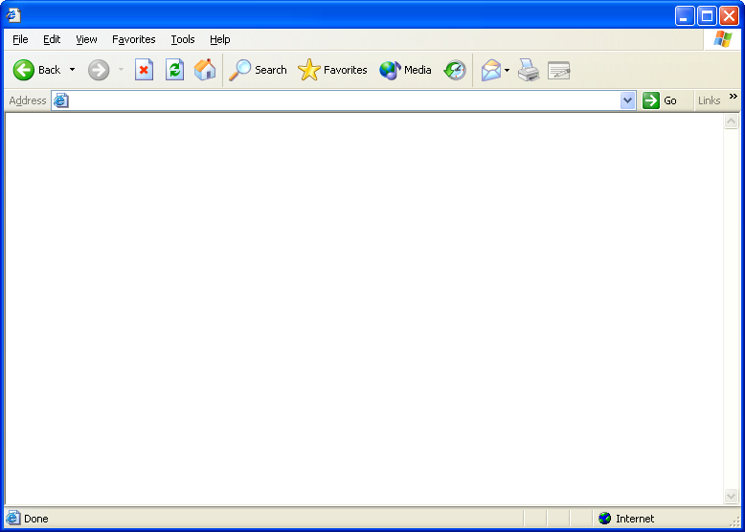Viewport: 745px width, 532px height.
Task: Go to the Home page house icon
Action: [205, 70]
